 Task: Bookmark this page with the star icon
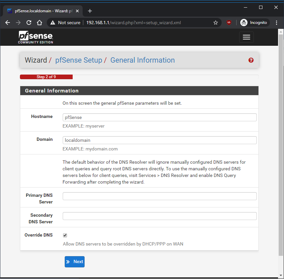216,23
